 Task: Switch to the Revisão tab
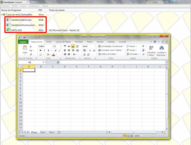click(x=100, y=42)
